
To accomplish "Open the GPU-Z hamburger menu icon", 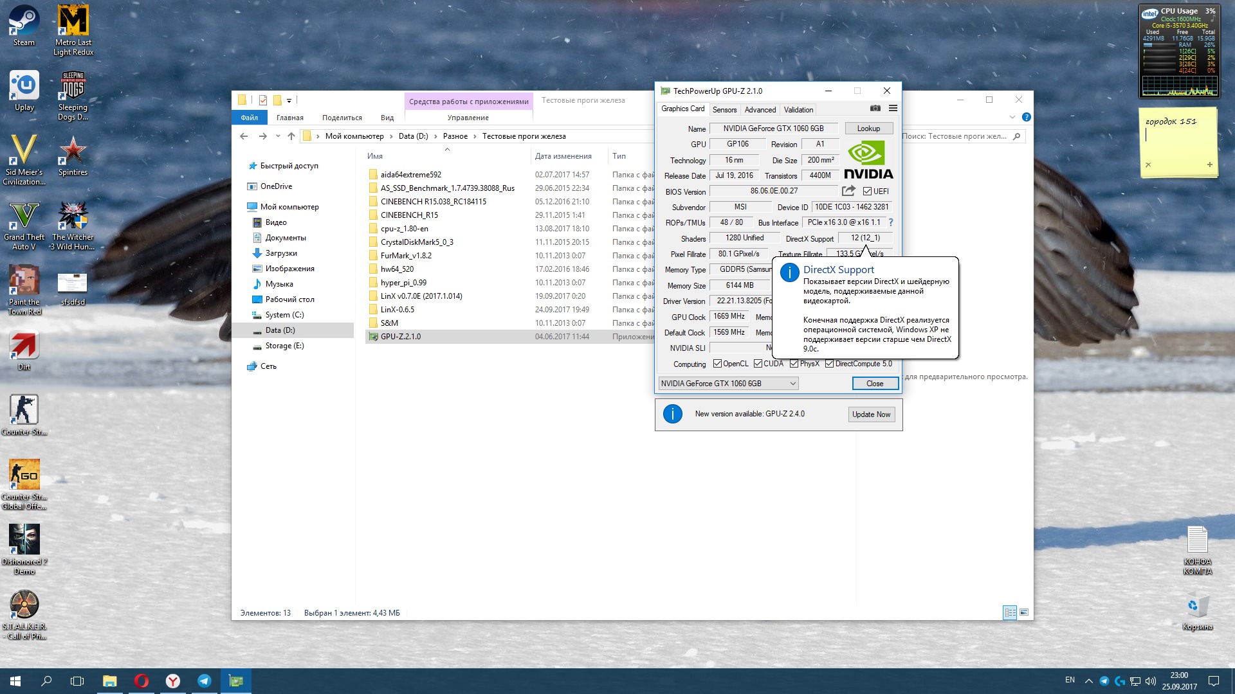I will 893,109.
